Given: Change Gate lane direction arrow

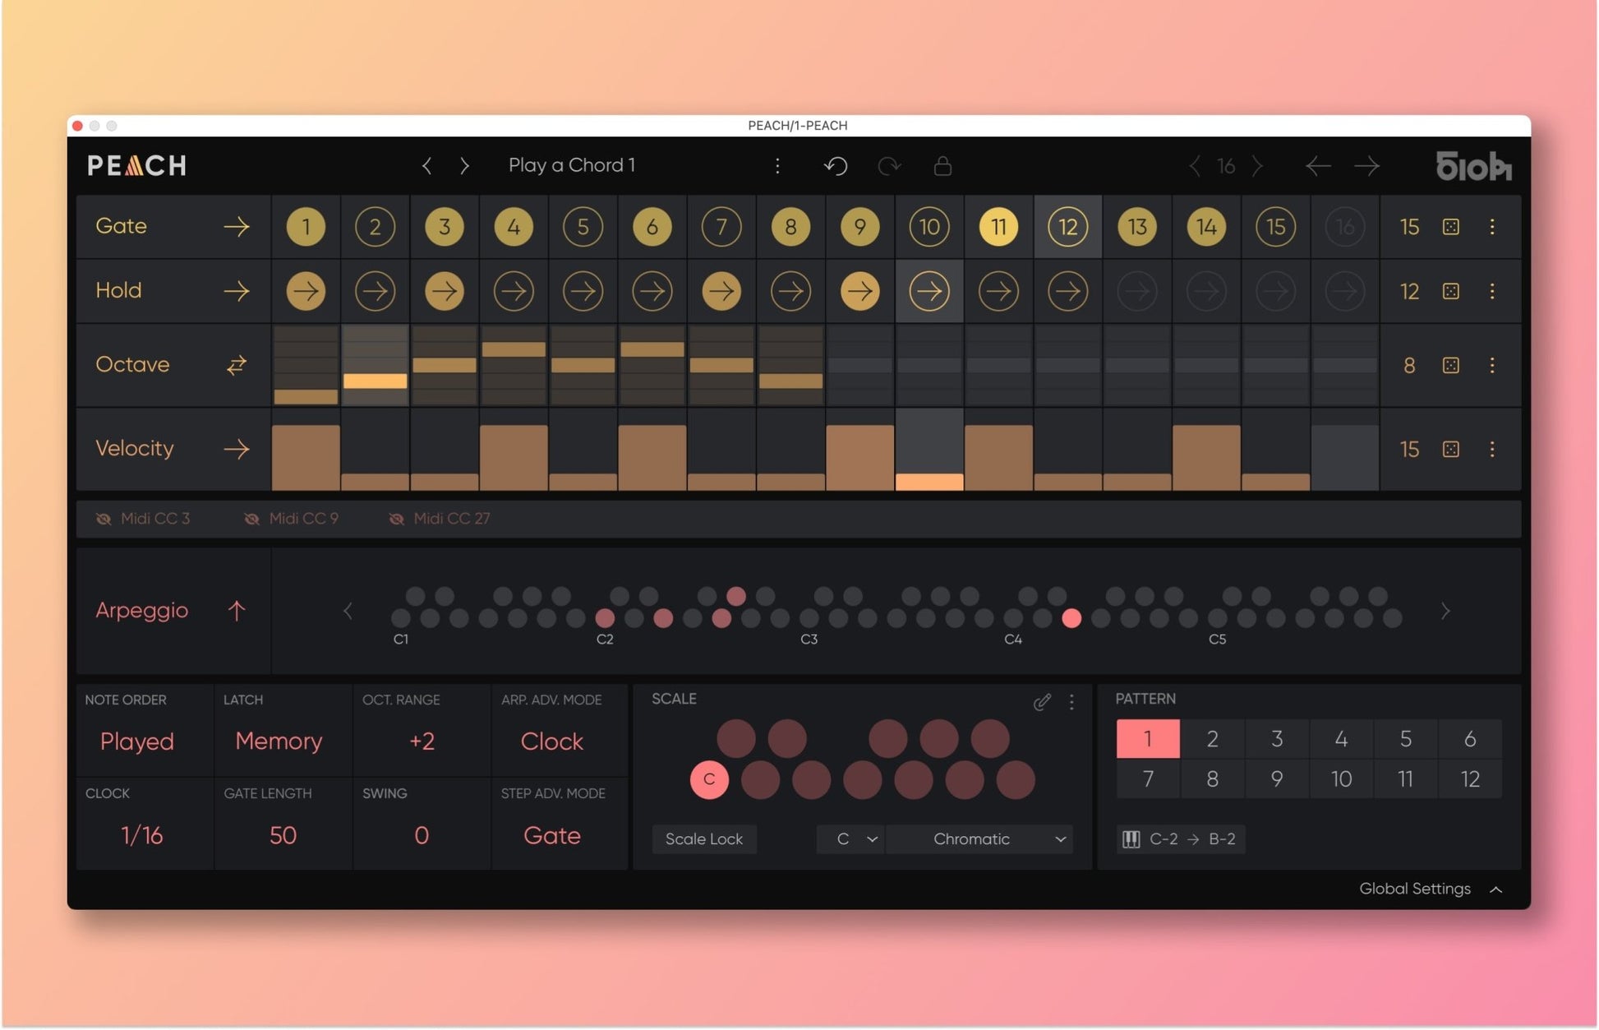Looking at the screenshot, I should [237, 227].
